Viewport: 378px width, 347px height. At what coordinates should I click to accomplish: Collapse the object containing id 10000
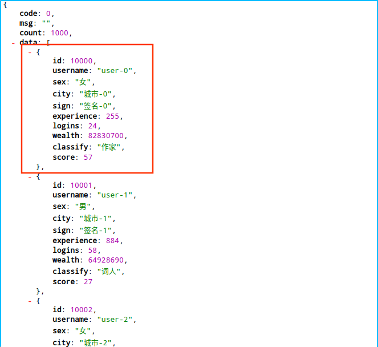30,53
